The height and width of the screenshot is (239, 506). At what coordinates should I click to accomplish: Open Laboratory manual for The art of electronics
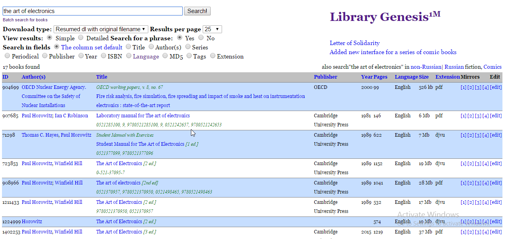[x=143, y=116]
